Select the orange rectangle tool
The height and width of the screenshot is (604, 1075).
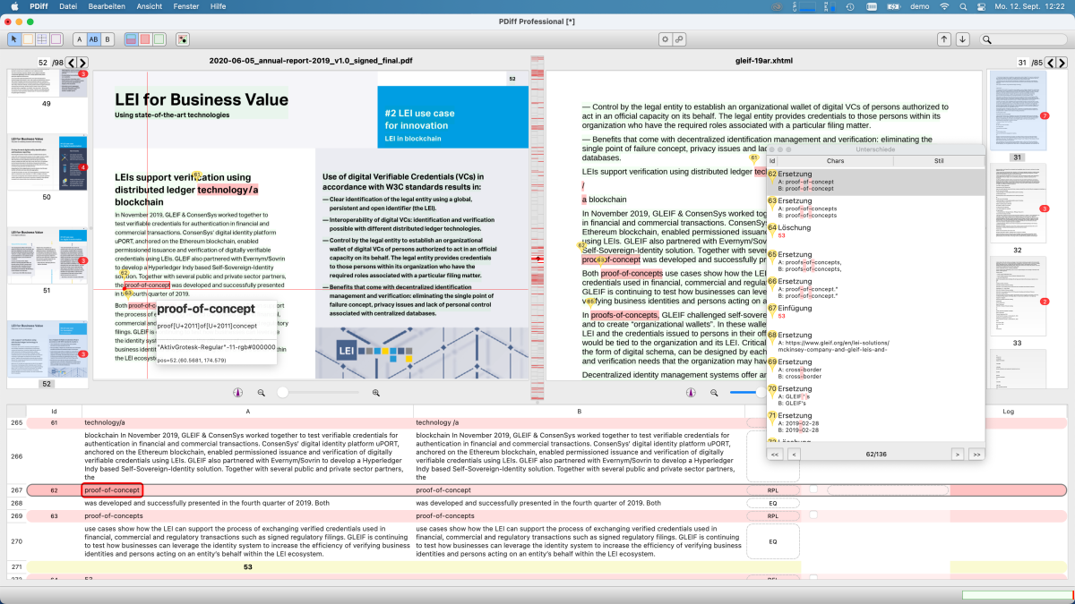pos(28,39)
